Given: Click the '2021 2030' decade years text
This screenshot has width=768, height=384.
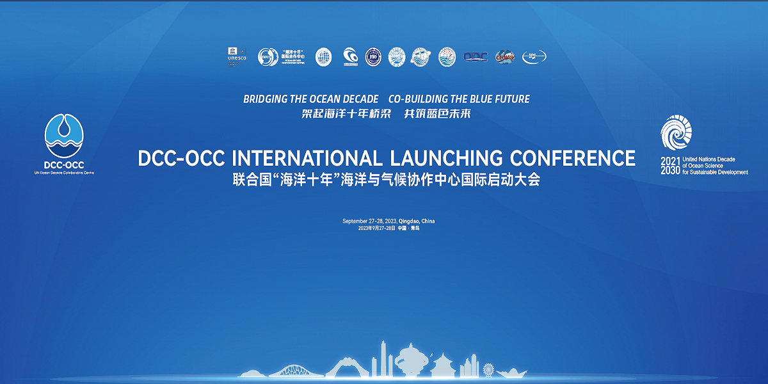Looking at the screenshot, I should coord(669,164).
